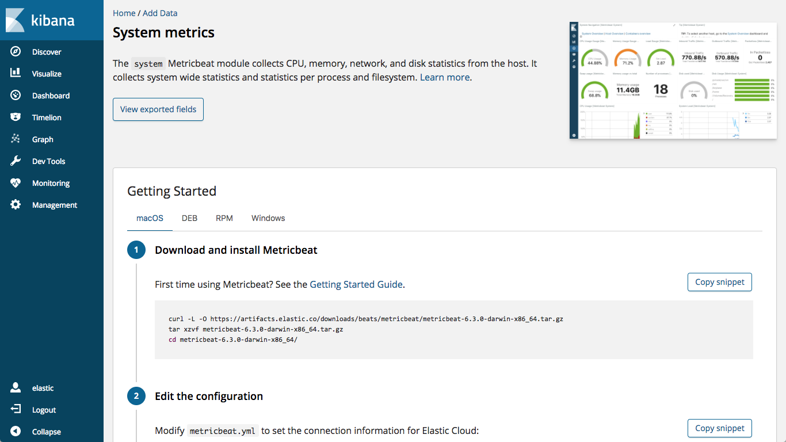The height and width of the screenshot is (442, 786).
Task: Collapse the sidebar using the arrow icon
Action: [x=16, y=432]
